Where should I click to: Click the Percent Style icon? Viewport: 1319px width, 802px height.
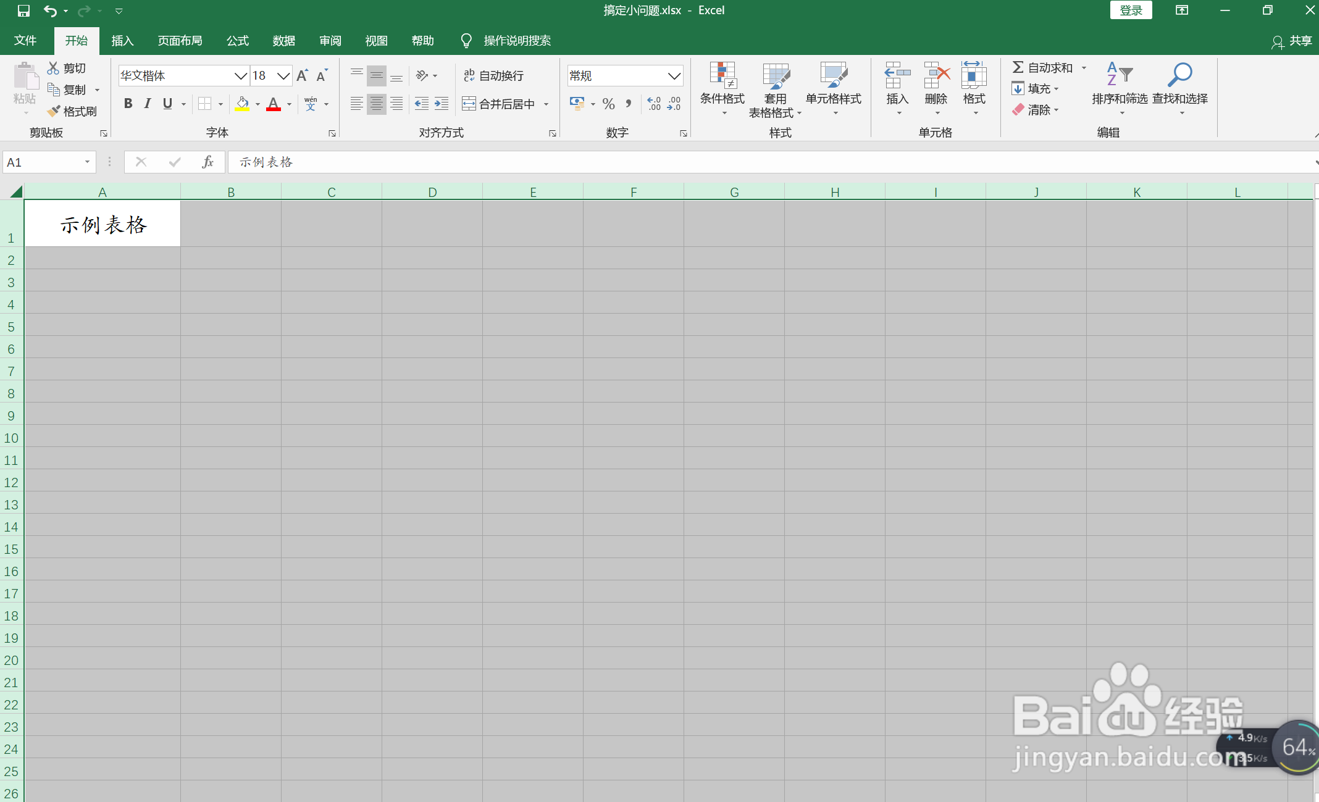(608, 104)
